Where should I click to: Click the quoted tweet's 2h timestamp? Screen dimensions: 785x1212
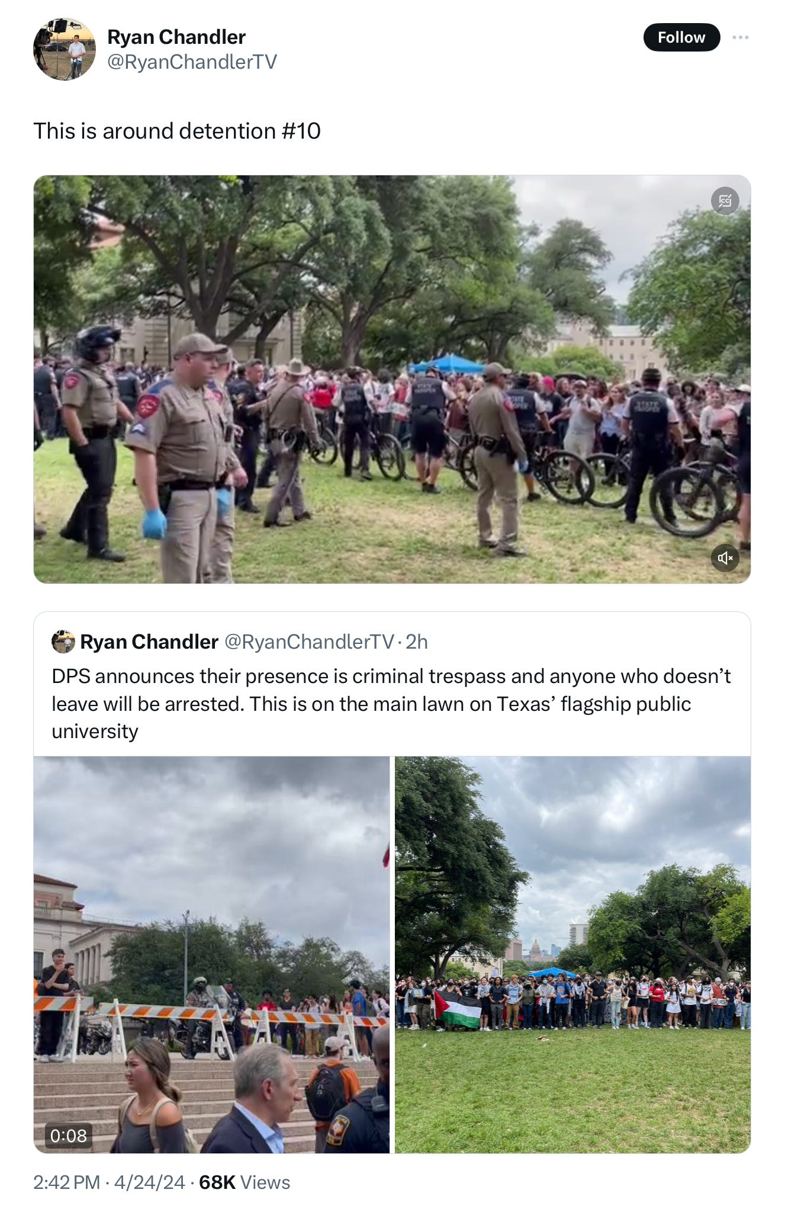(x=417, y=642)
